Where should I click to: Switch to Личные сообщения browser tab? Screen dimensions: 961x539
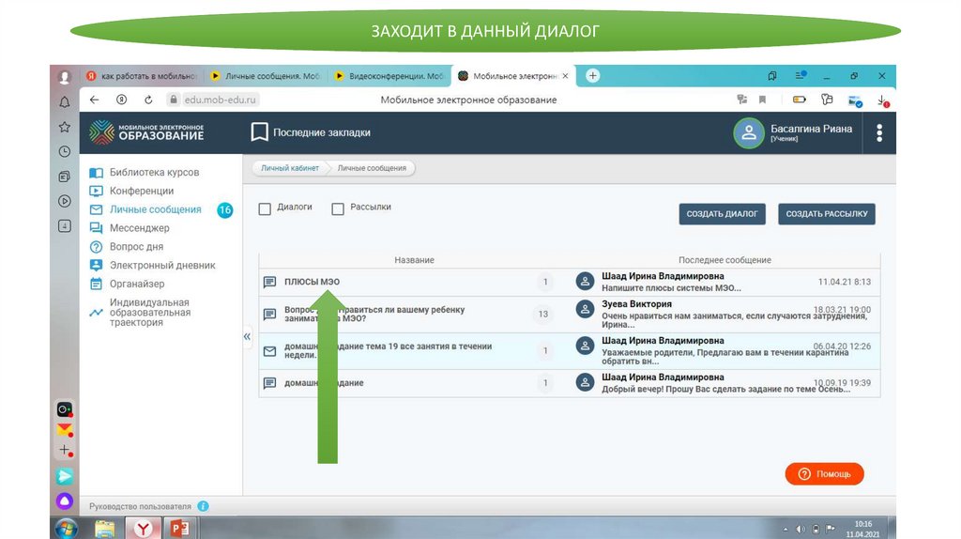click(266, 76)
